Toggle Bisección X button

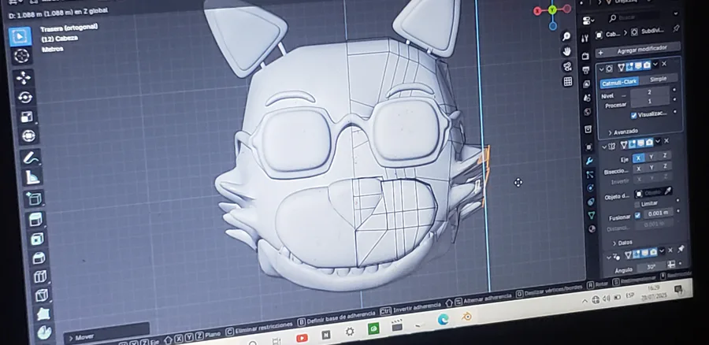click(x=638, y=169)
